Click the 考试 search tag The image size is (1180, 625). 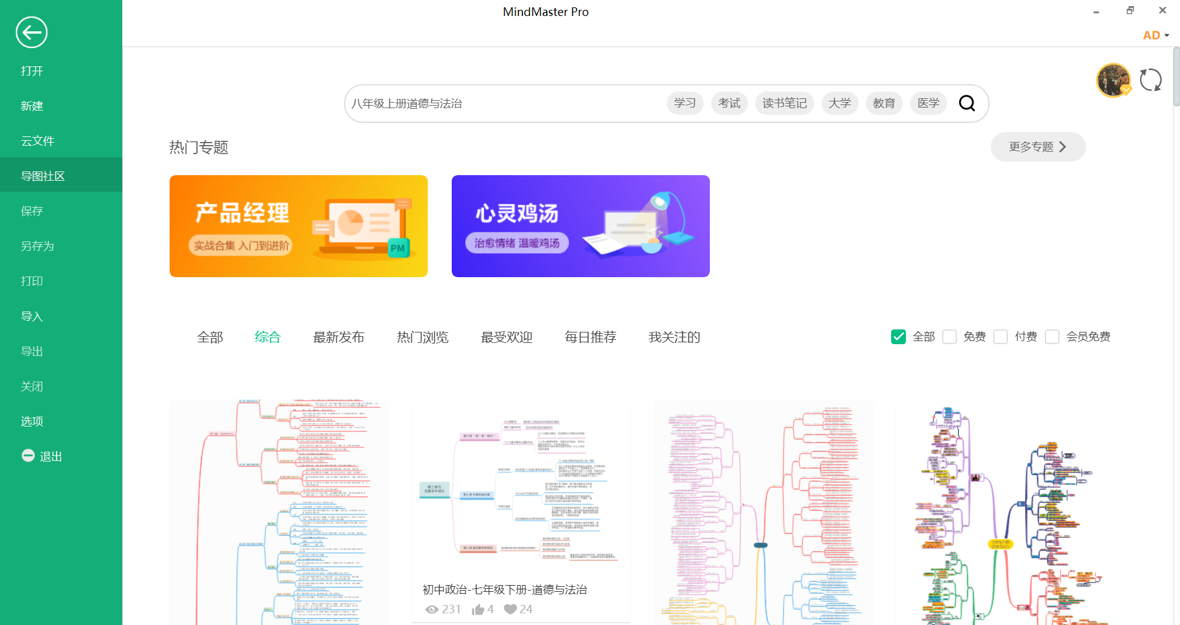click(x=730, y=103)
